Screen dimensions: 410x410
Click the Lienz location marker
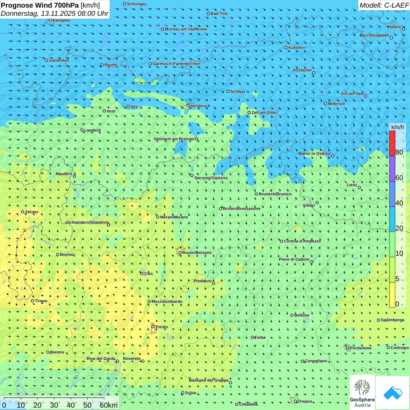[x=359, y=187]
